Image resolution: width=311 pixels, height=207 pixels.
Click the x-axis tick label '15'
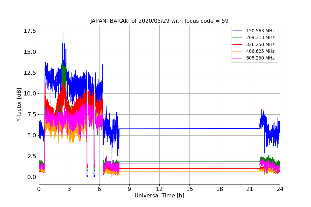[x=189, y=189]
